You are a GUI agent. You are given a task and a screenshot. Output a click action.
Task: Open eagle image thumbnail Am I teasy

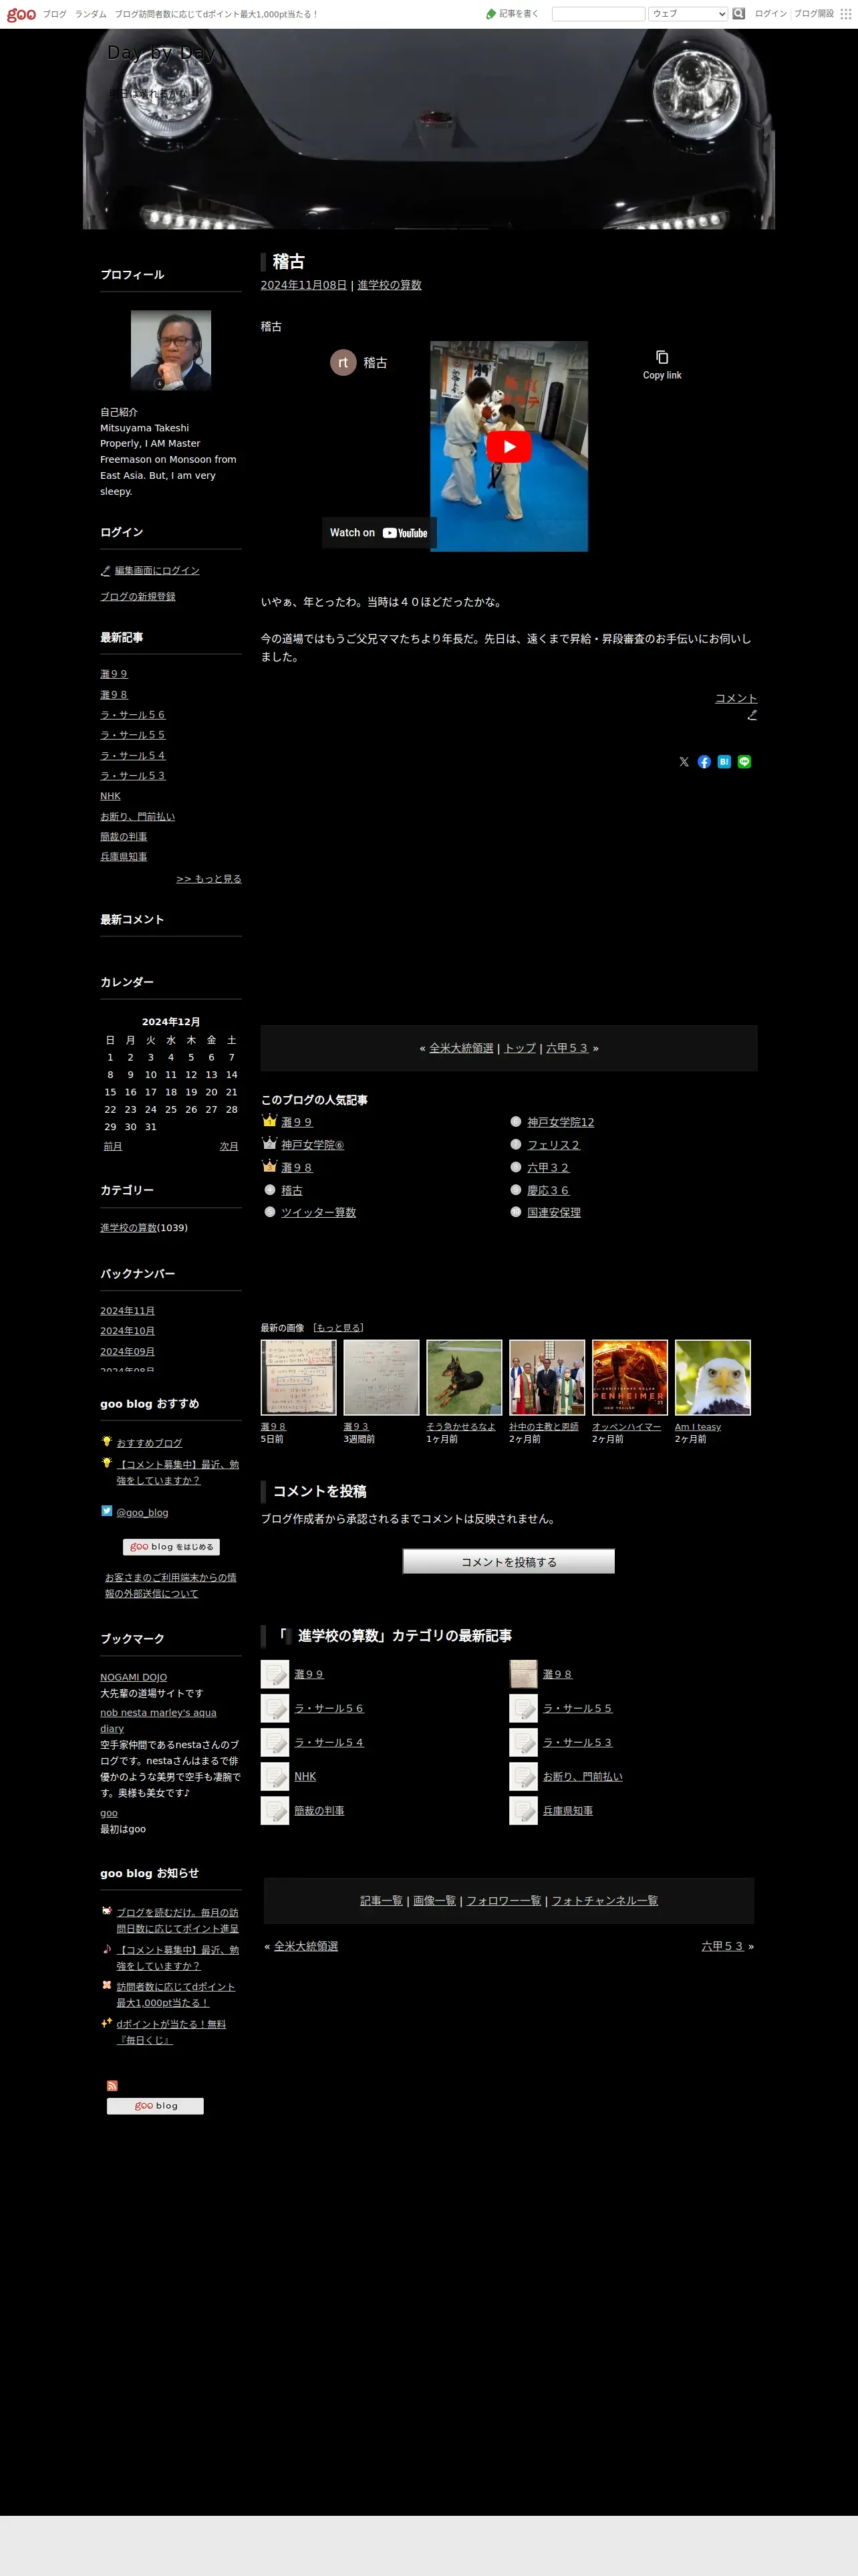coord(712,1378)
